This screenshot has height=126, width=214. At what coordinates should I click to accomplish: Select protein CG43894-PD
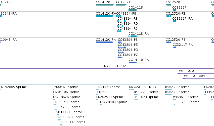click(x=121, y=52)
